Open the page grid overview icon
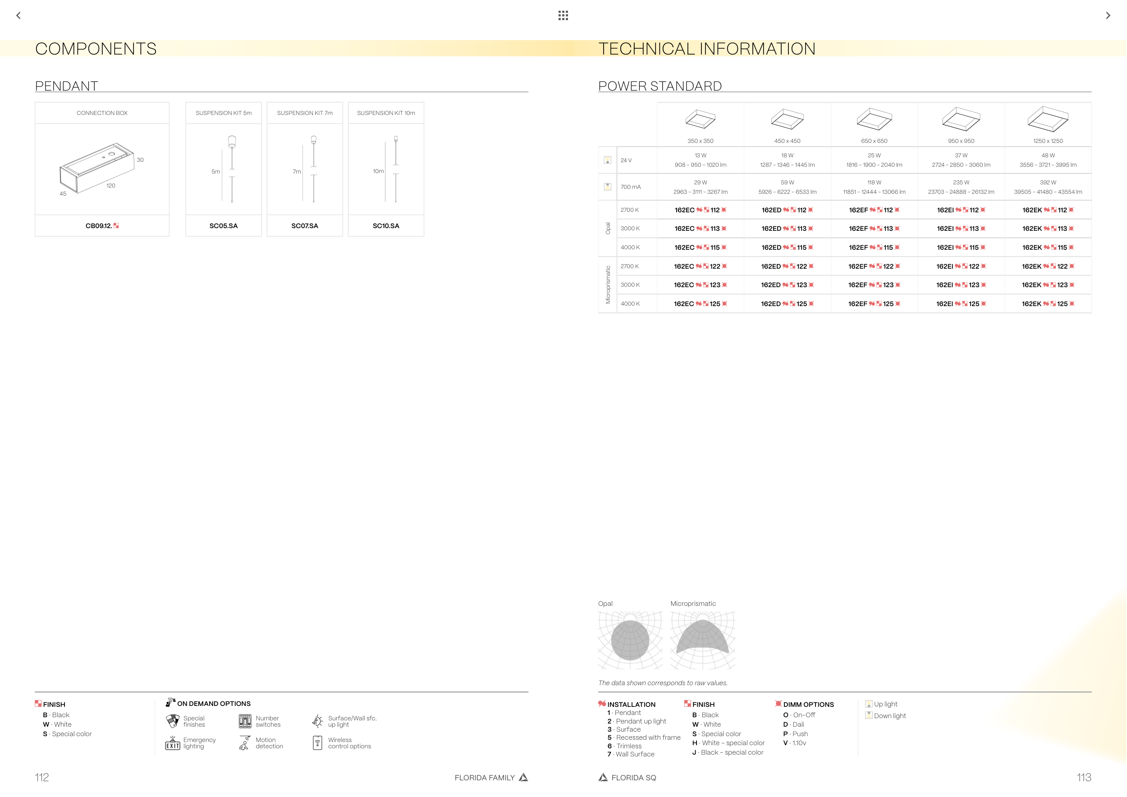 [563, 15]
